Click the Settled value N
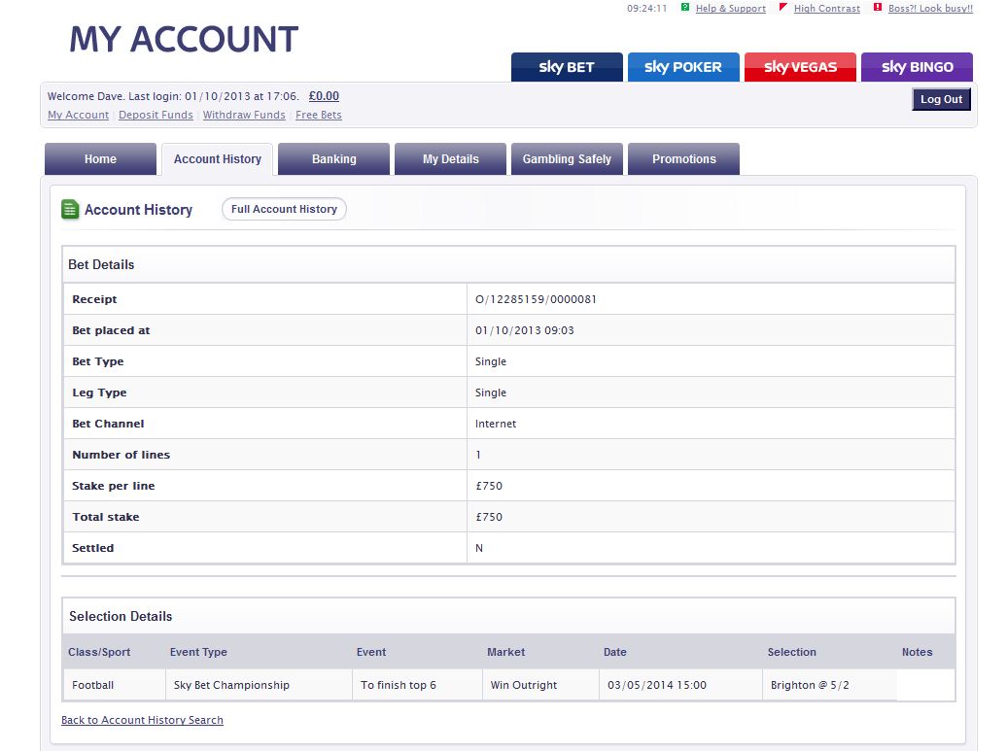 pos(479,548)
